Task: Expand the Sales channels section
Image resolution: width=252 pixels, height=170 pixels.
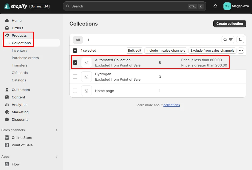Action: click(56, 130)
